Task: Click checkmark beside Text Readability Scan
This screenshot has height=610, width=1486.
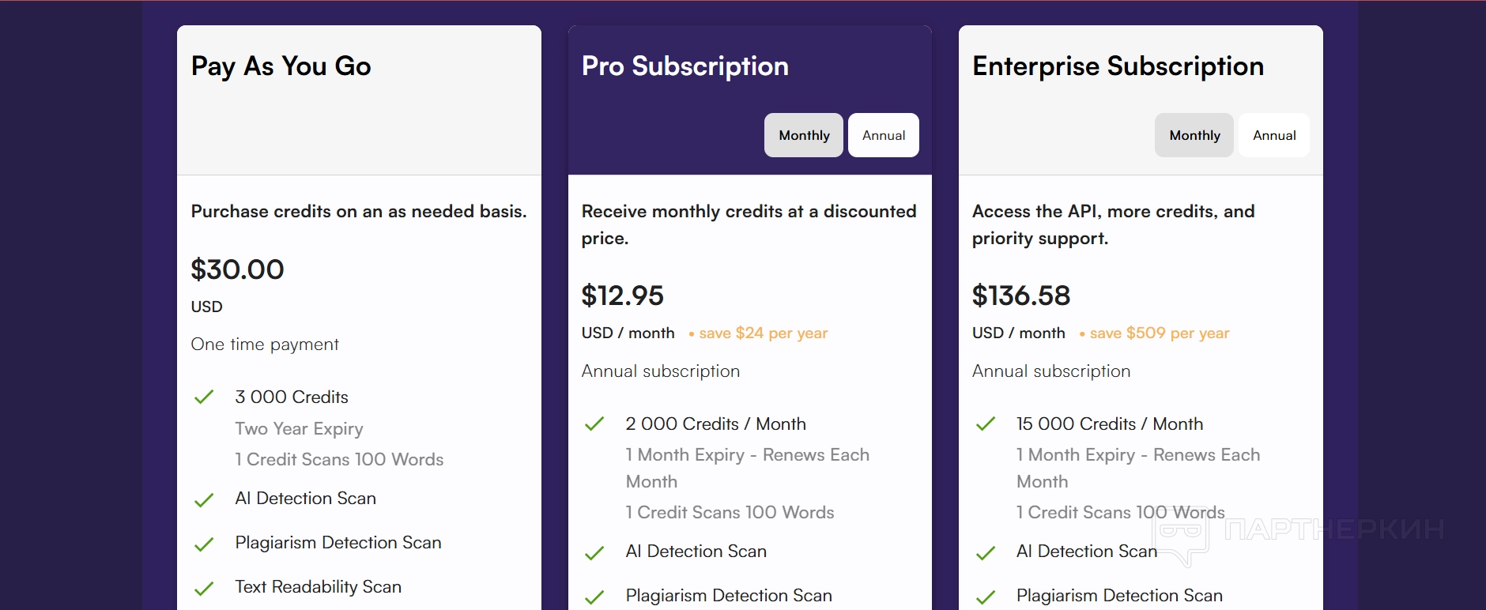Action: click(204, 588)
